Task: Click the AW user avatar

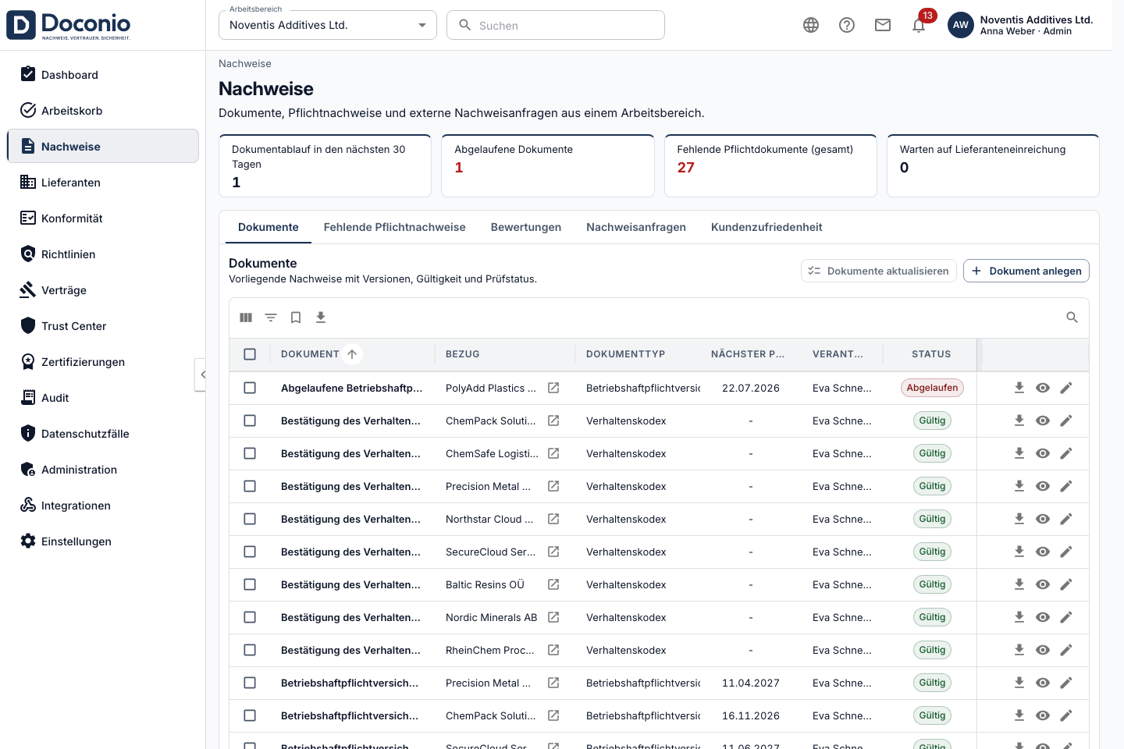Action: pos(961,25)
